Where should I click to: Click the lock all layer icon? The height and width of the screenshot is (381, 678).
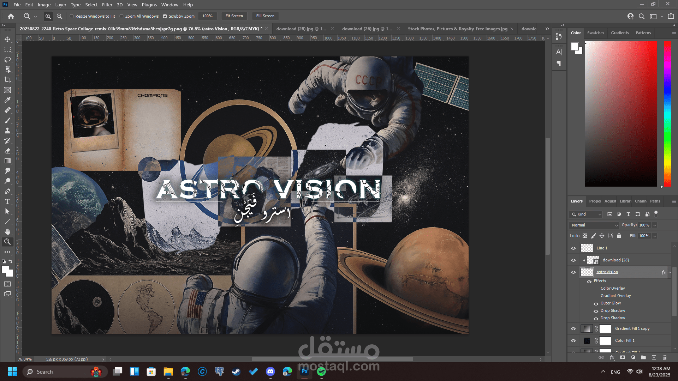(619, 236)
